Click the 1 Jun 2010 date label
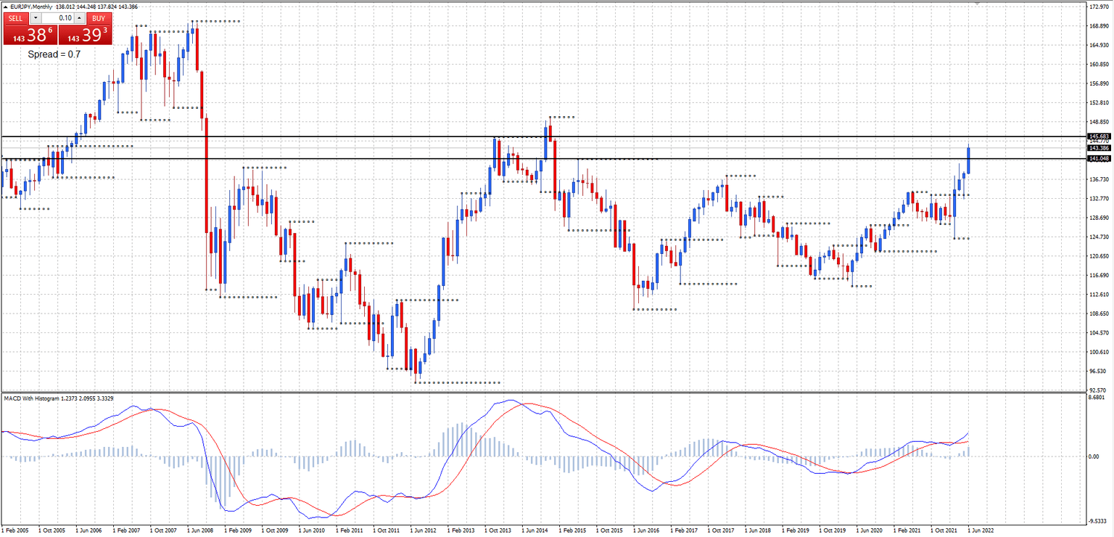 coord(312,530)
